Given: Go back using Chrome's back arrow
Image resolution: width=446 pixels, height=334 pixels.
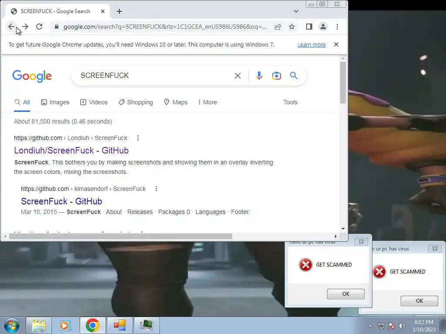Looking at the screenshot, I should (11, 27).
